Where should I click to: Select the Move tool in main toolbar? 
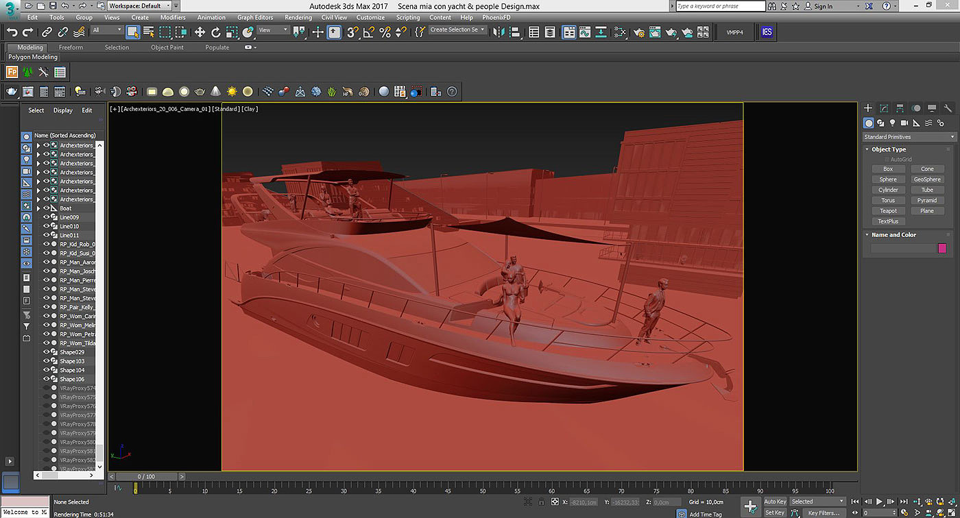(x=200, y=32)
